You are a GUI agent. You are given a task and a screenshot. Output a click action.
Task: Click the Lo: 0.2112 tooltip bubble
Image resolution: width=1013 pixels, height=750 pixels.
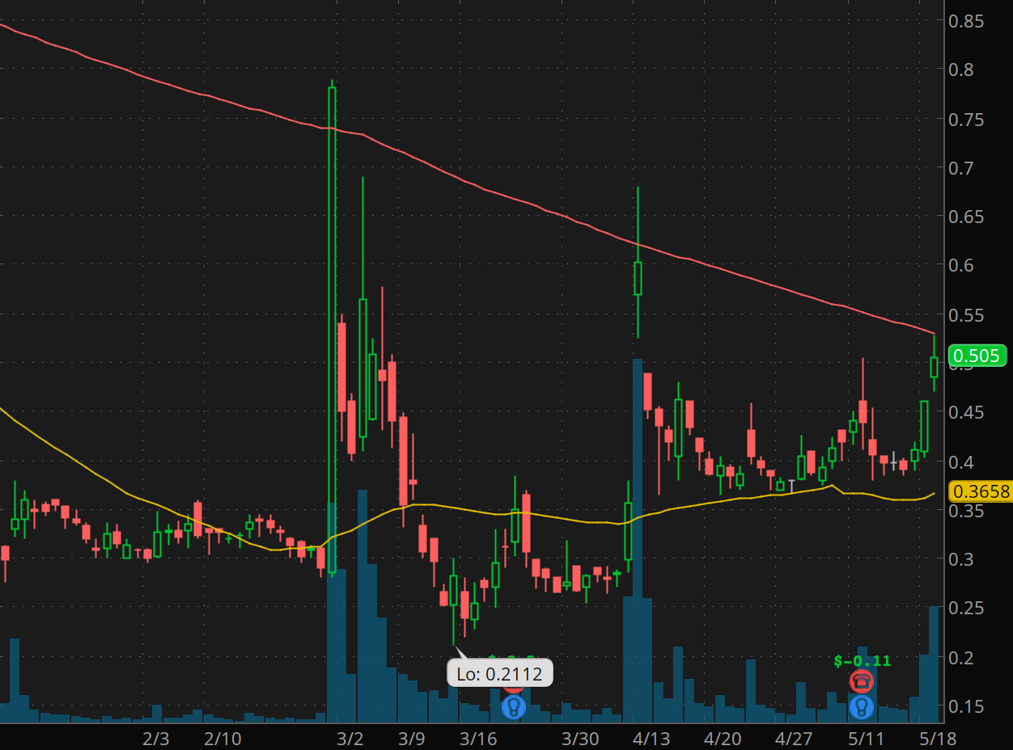coord(501,672)
